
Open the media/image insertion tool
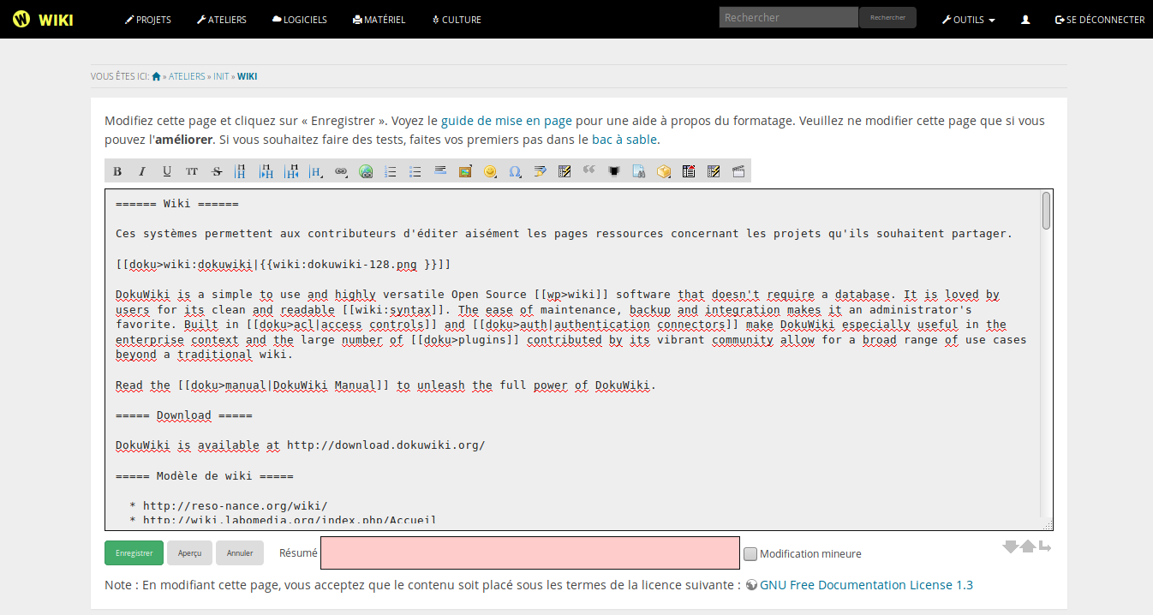[464, 171]
